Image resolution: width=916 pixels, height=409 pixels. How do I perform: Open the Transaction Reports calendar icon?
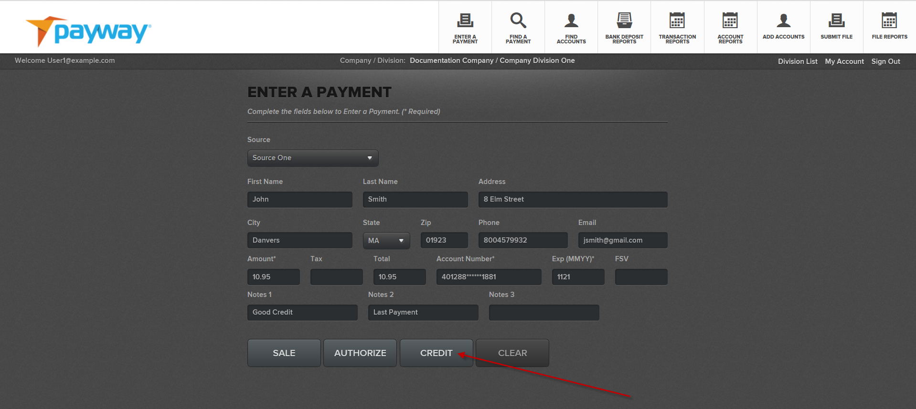[x=677, y=21]
